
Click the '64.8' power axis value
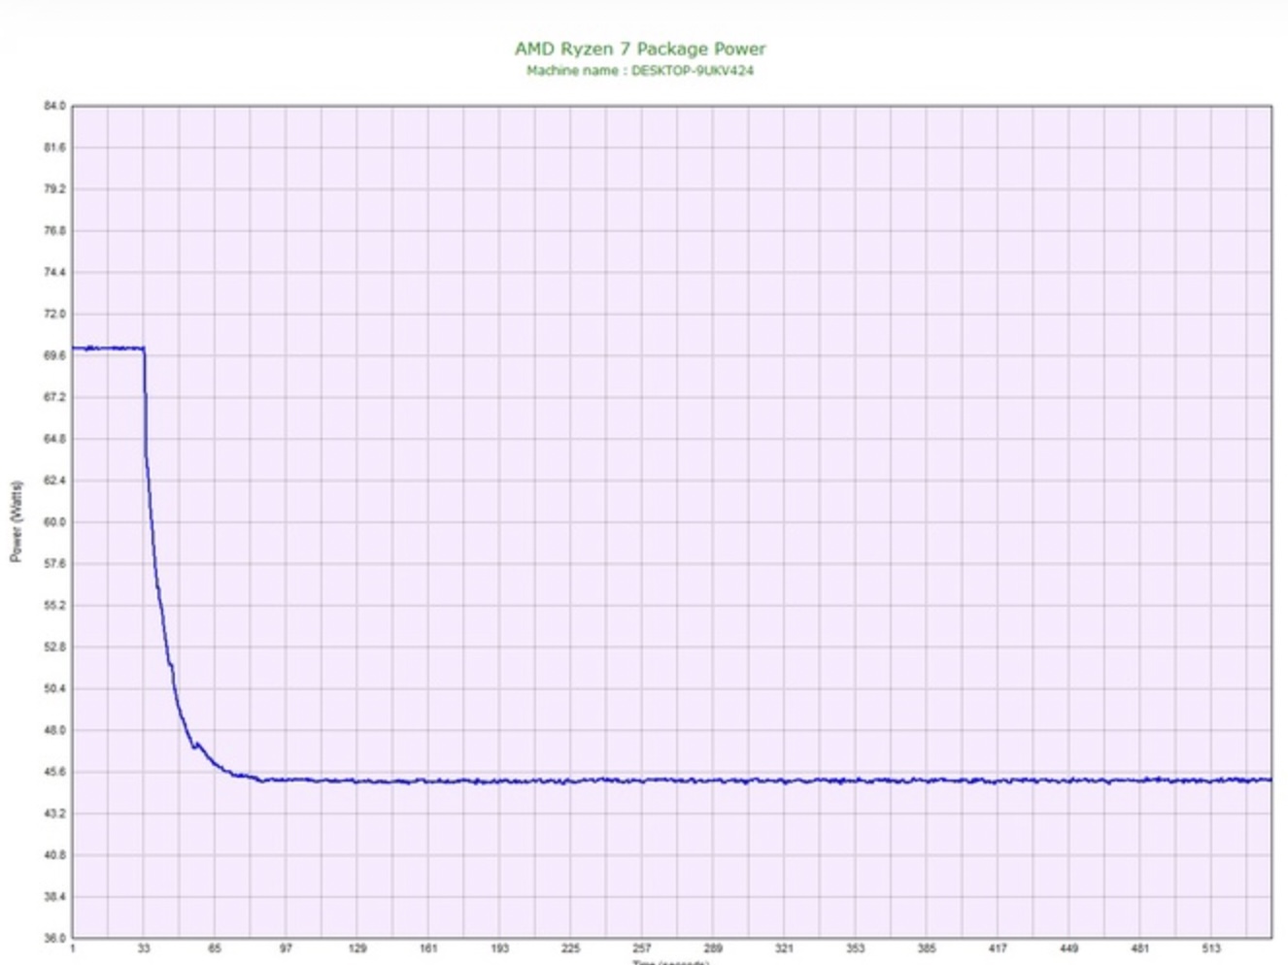pos(54,439)
